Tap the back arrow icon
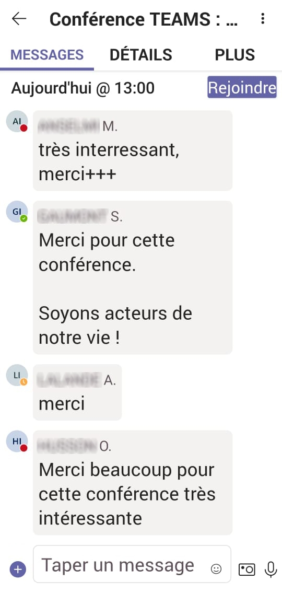Screen dimensions: 282x593 tap(19, 18)
